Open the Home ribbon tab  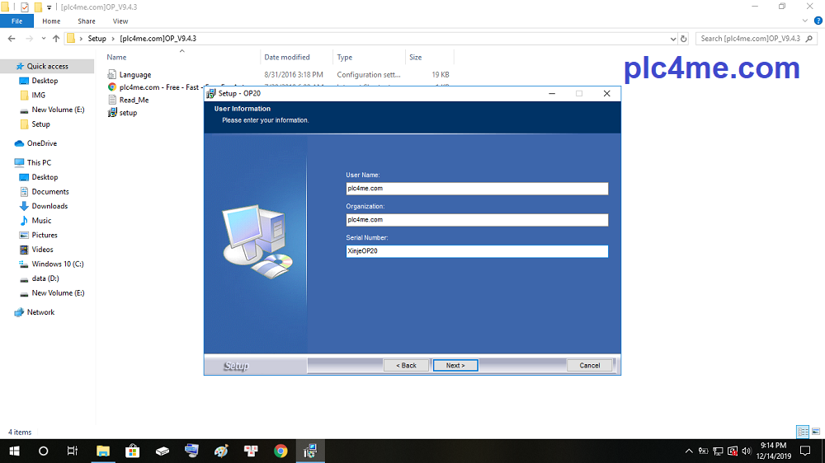(x=51, y=21)
